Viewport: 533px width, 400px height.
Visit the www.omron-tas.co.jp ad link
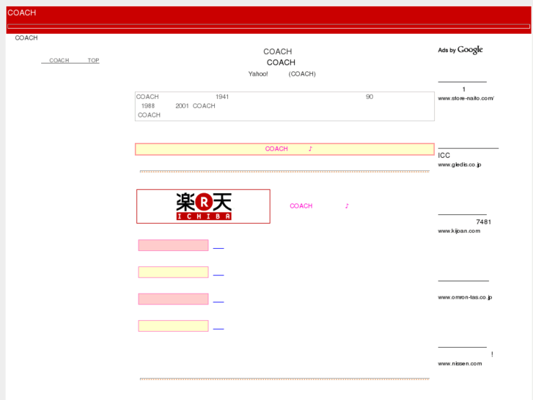[x=465, y=297]
